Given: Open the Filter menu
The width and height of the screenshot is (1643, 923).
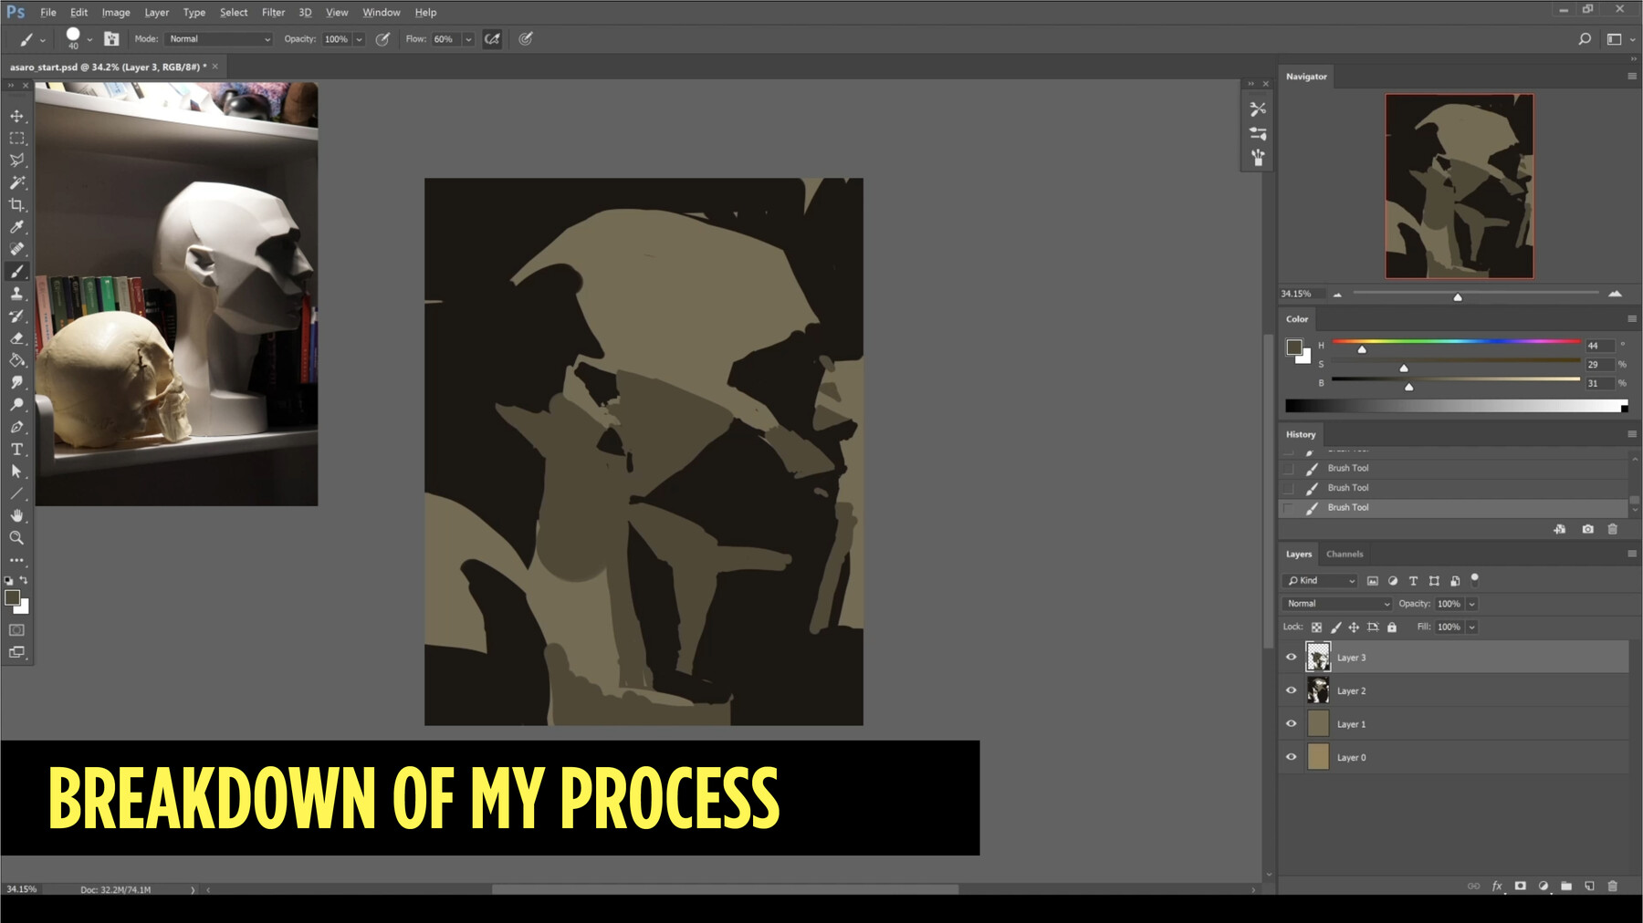Looking at the screenshot, I should pyautogui.click(x=273, y=12).
